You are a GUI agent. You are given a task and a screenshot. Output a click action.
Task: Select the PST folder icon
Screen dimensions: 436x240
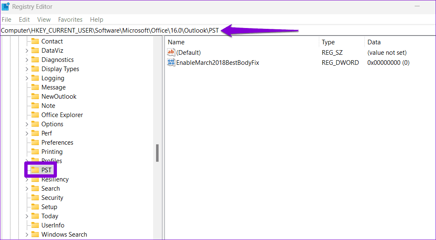tap(35, 170)
